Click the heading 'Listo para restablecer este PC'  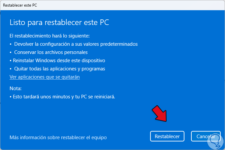pyautogui.click(x=59, y=22)
